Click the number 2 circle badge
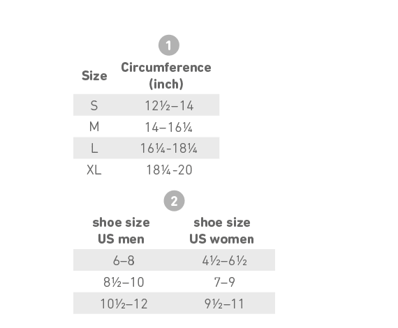 coord(174,201)
